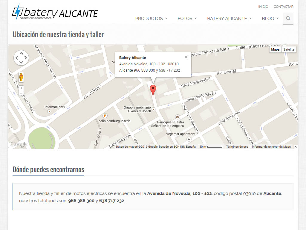Pan the map up with the arrow control

[x=21, y=53]
